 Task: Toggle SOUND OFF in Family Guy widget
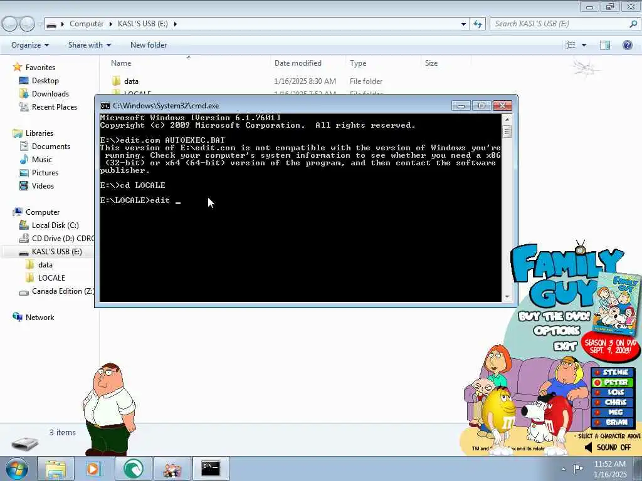pos(609,447)
